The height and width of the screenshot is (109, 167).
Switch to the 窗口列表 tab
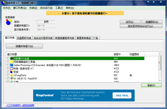pos(10,38)
